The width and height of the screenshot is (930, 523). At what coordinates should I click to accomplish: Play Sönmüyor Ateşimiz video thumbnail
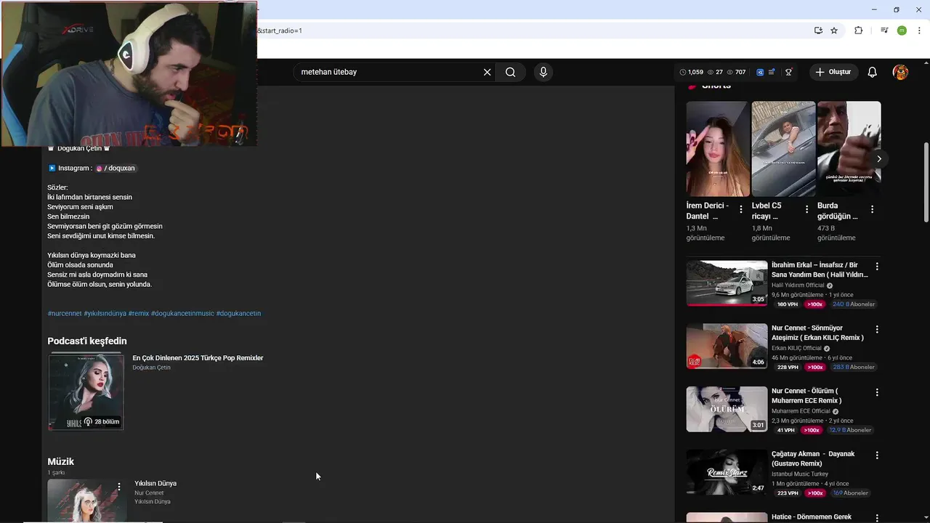727,346
